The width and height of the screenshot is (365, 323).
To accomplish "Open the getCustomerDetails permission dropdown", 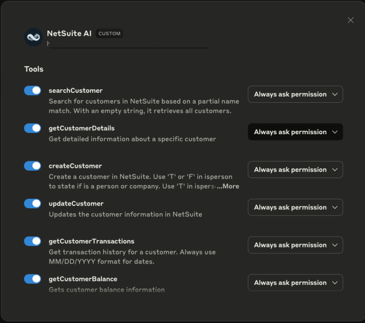I will pos(295,132).
